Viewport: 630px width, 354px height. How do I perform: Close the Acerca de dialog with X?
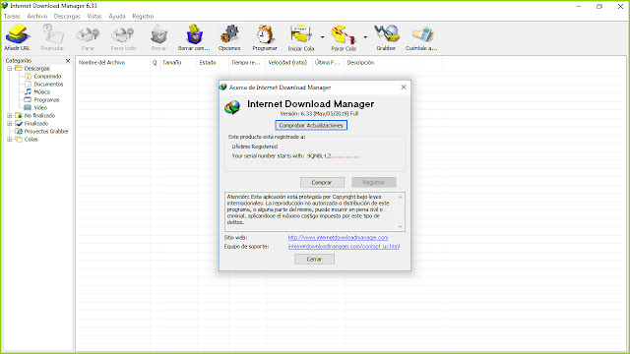point(404,88)
